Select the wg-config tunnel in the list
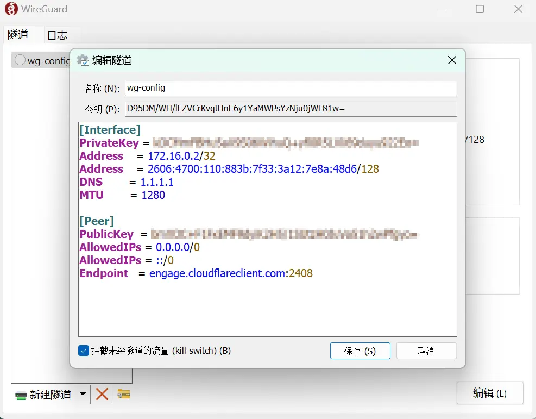 pyautogui.click(x=41, y=60)
